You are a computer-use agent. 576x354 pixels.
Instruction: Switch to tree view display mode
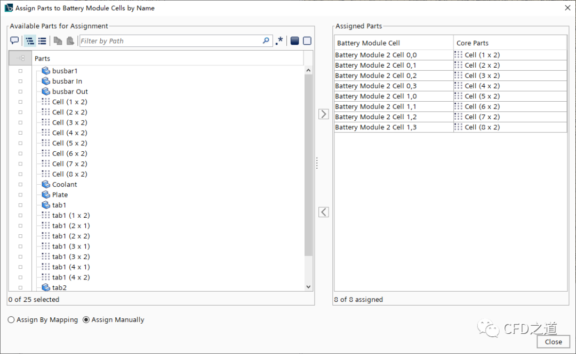[30, 41]
